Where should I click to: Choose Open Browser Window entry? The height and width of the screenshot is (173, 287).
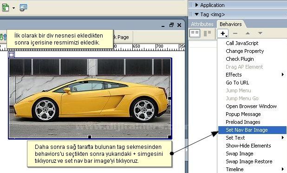click(x=251, y=106)
